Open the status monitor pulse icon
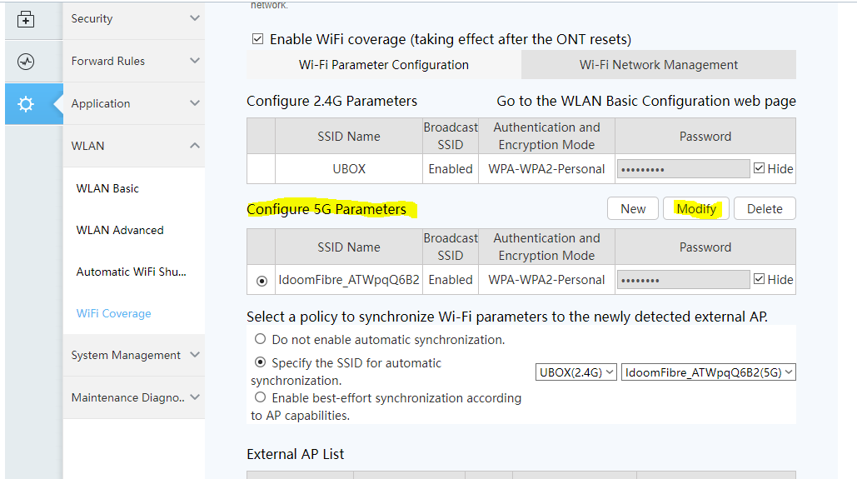The width and height of the screenshot is (857, 479). tap(26, 62)
